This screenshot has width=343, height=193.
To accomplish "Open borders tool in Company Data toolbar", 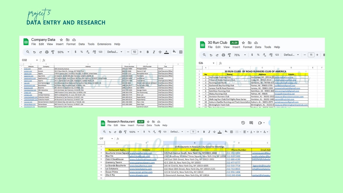I will pyautogui.click(x=181, y=52).
